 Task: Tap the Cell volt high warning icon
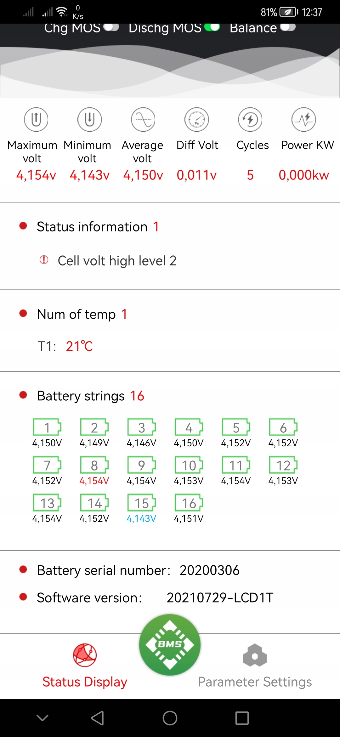click(44, 260)
